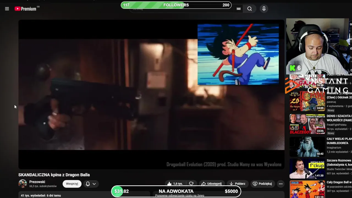The image size is (352, 198).
Task: Click Nowy badge under paveruq video
Action: 331,110
